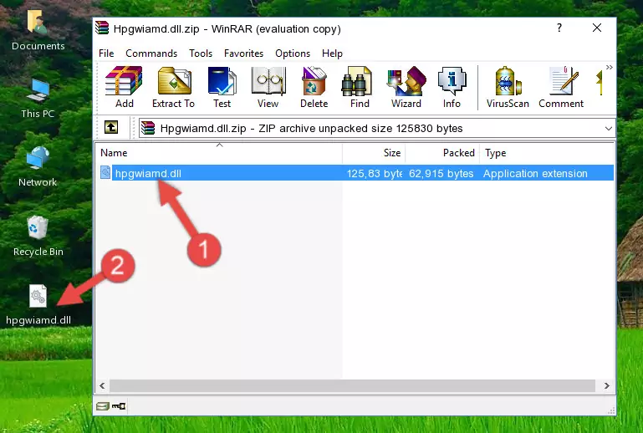Screen dimensions: 643x433
Task: Open the address path dropdown
Action: [x=609, y=129]
